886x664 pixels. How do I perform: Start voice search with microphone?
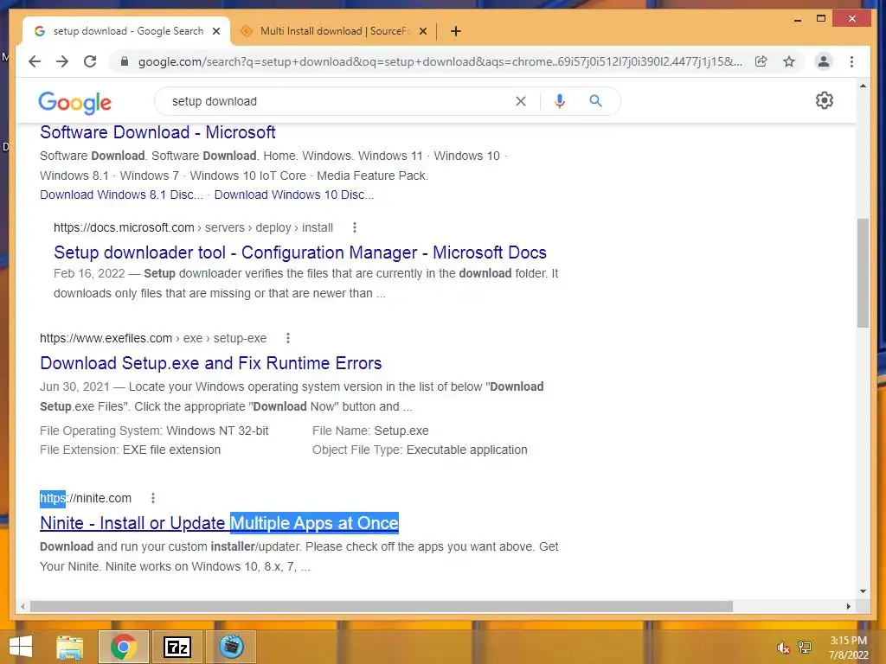point(560,101)
